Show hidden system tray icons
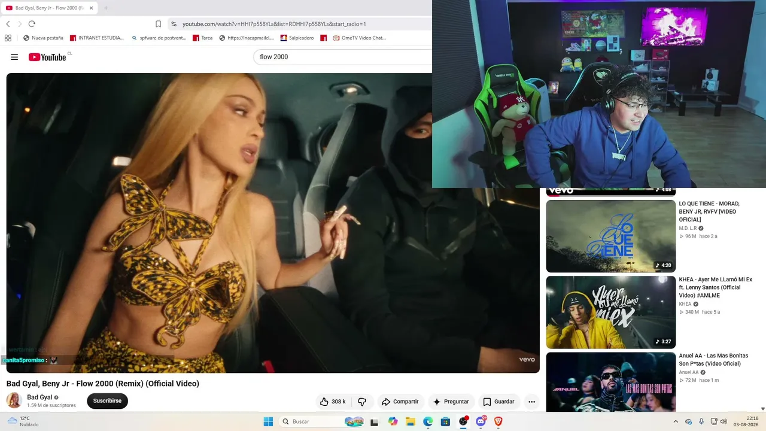The width and height of the screenshot is (766, 431). [676, 421]
